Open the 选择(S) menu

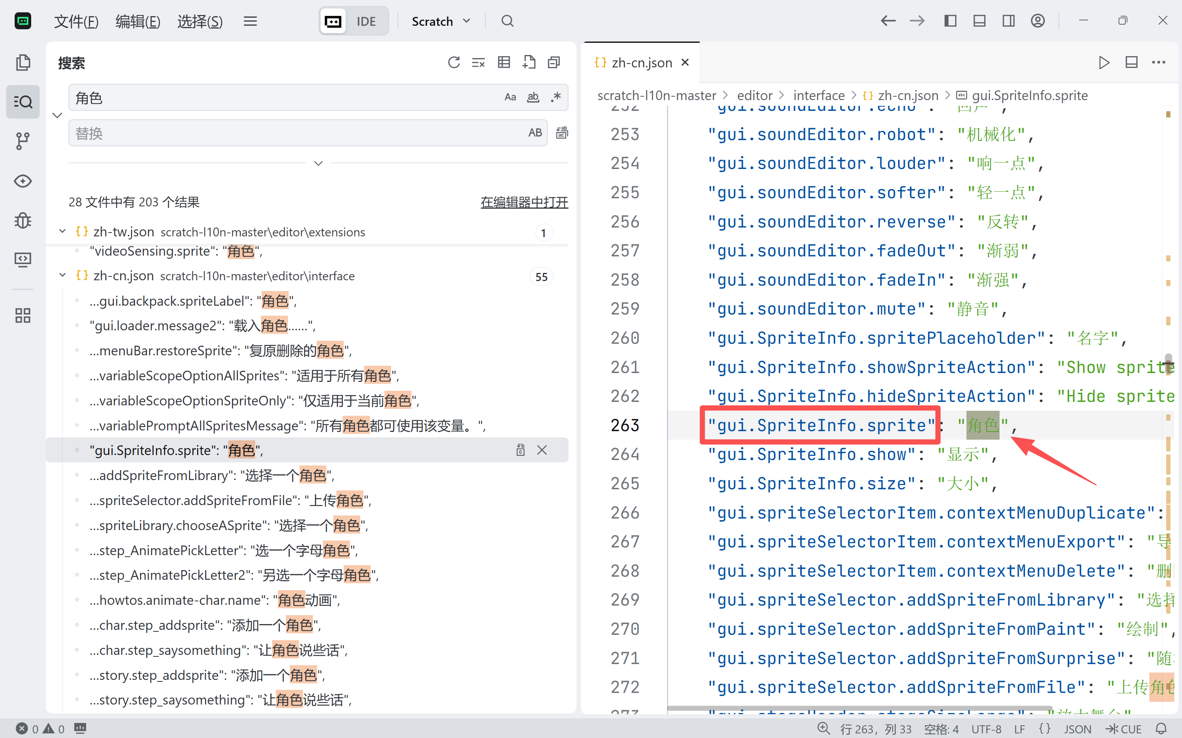coord(200,21)
